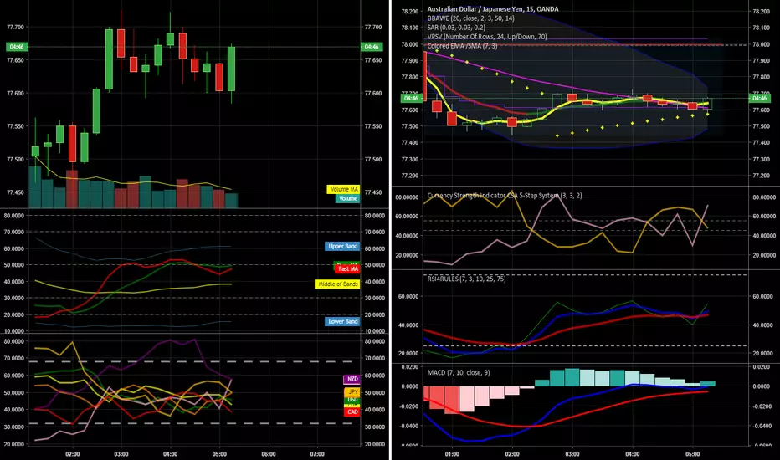This screenshot has height=460, width=780.
Task: Click the final teal MACD histogram bar
Action: (x=707, y=384)
